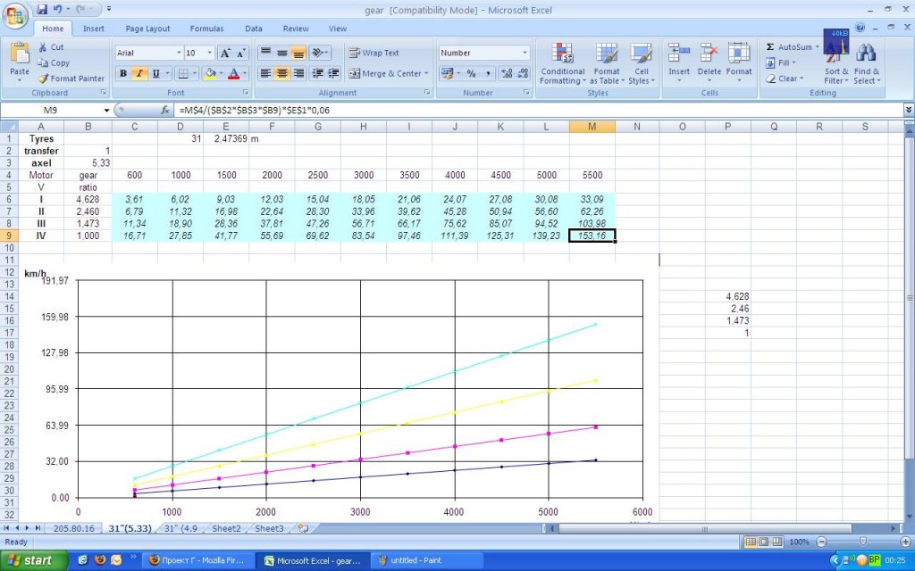Toggle Italic formatting

[x=139, y=74]
